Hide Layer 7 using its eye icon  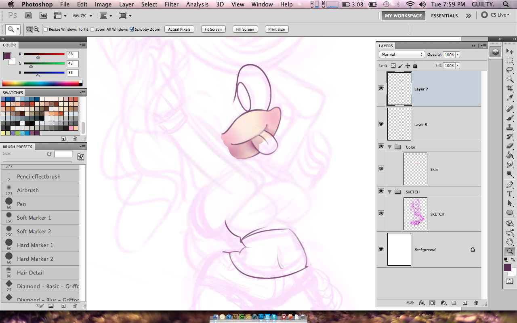click(381, 88)
